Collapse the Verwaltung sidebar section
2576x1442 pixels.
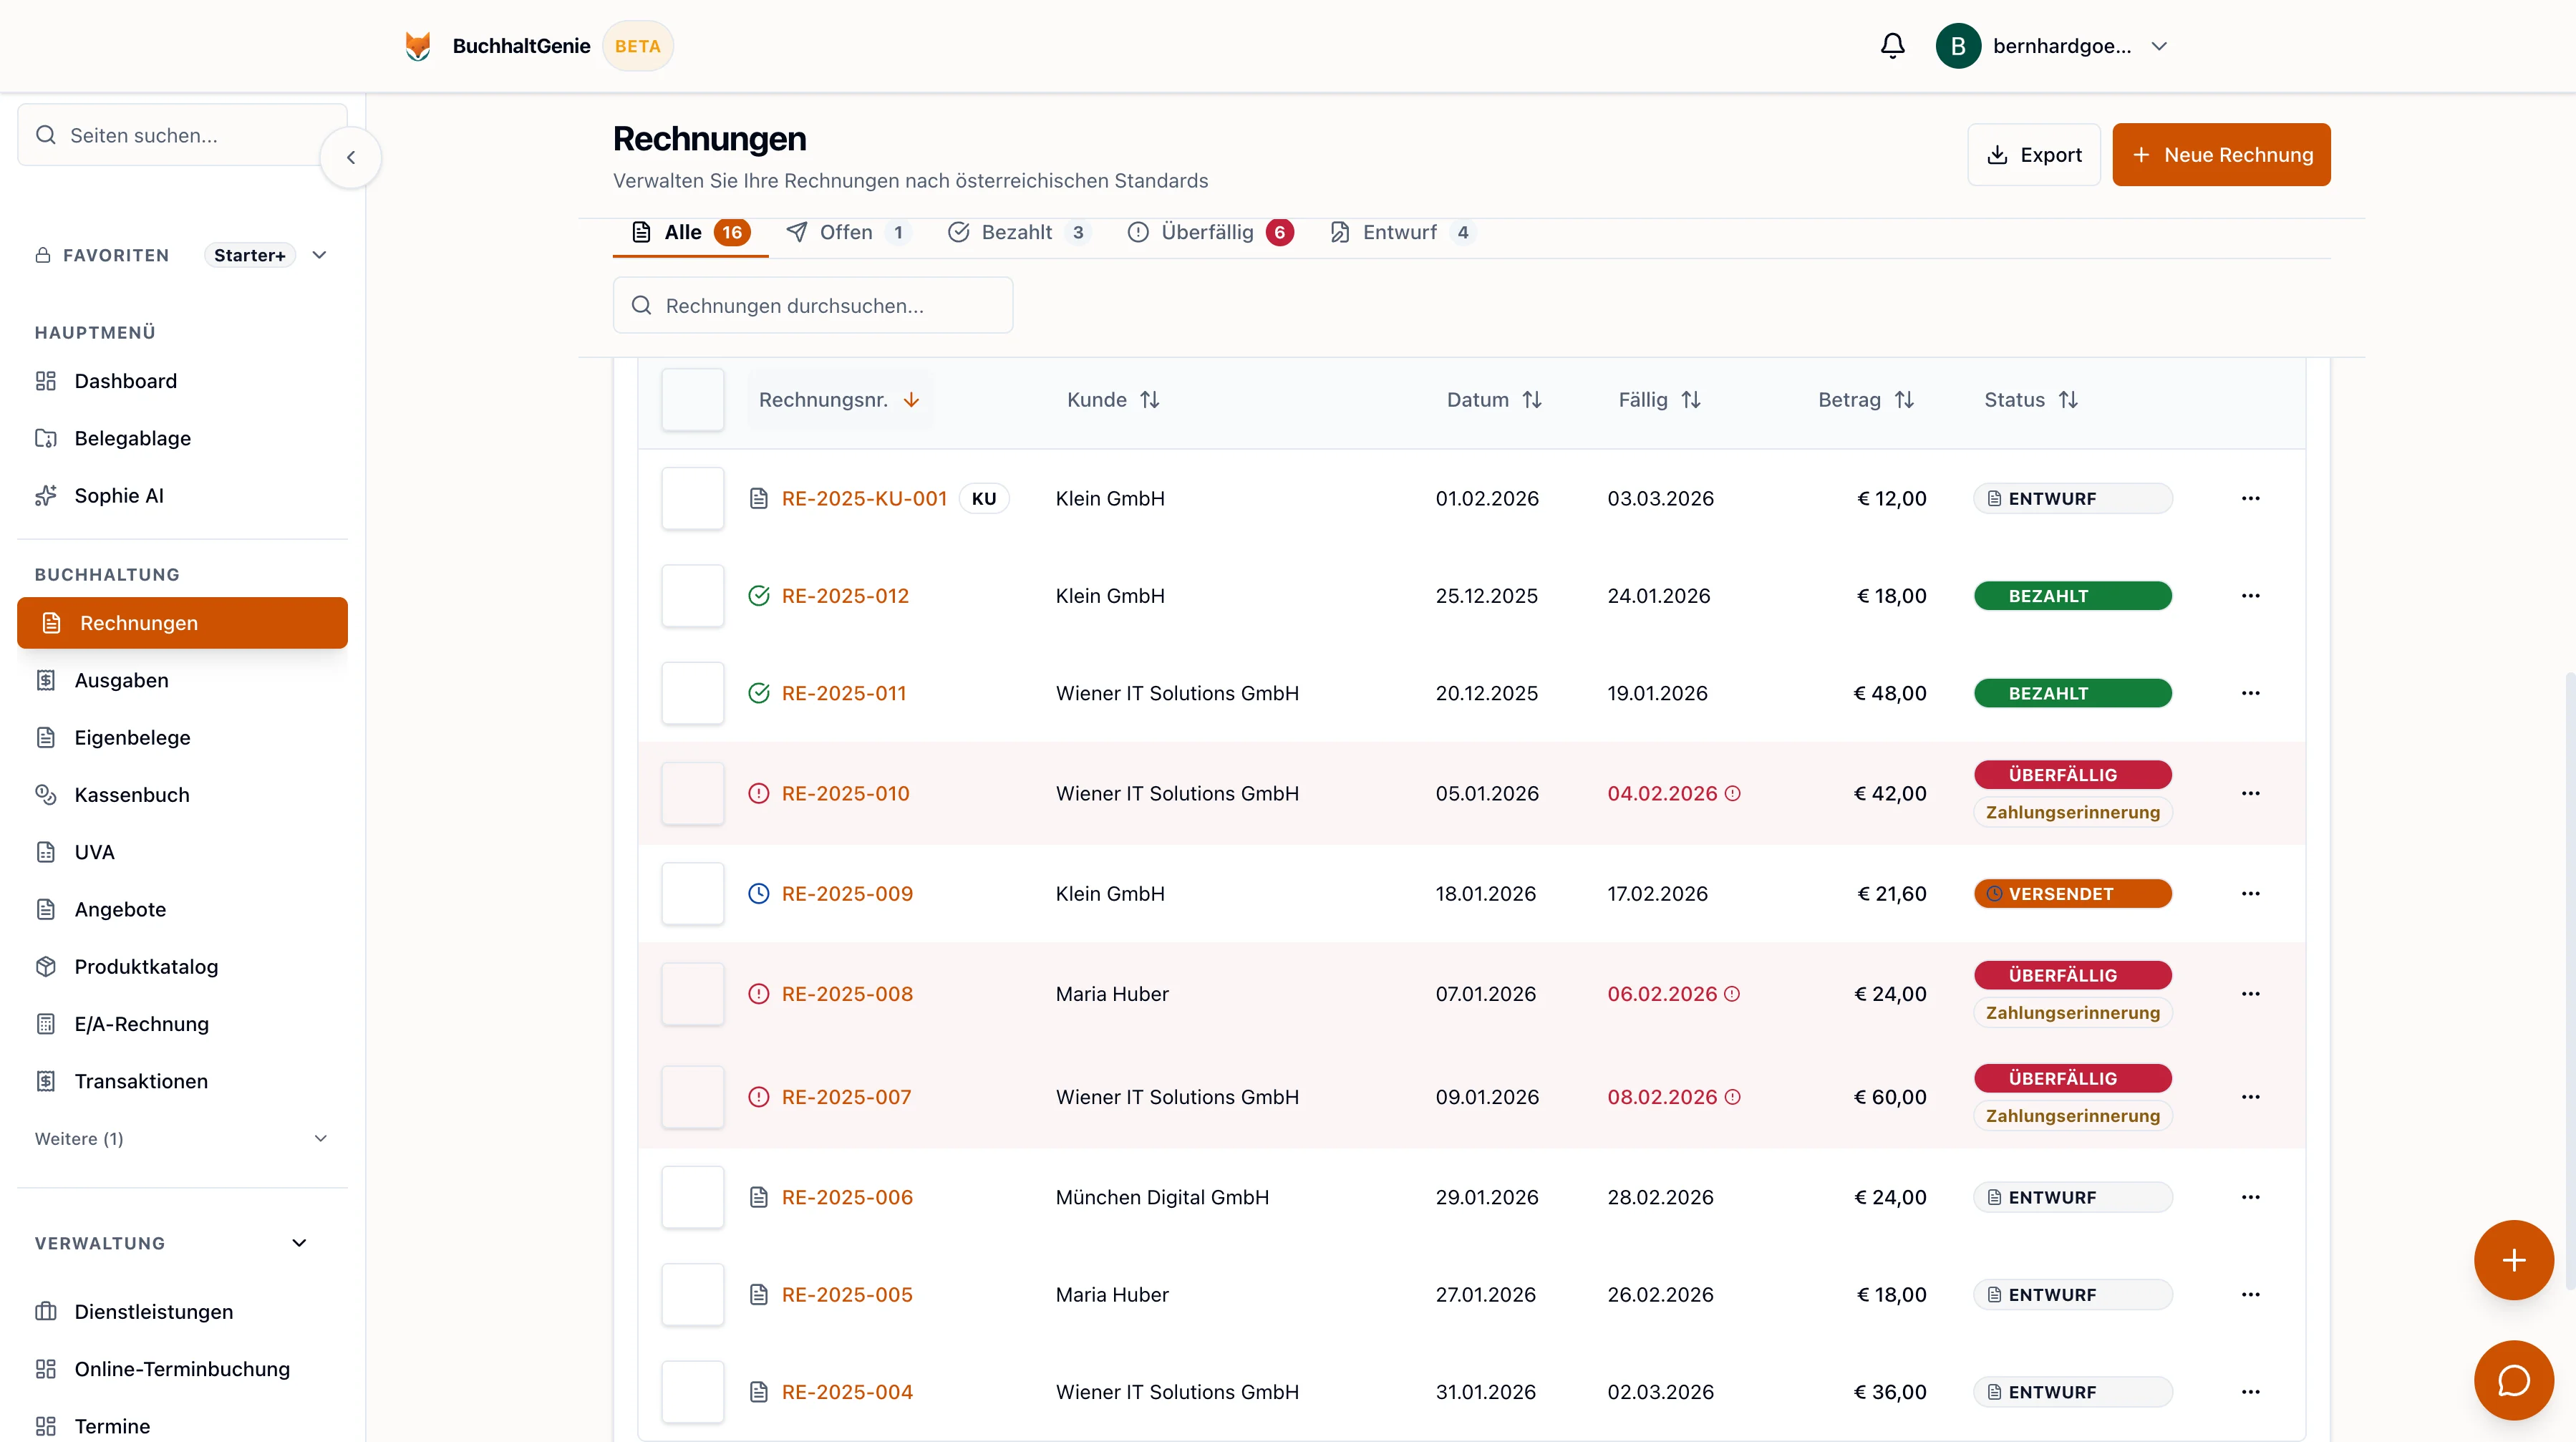click(298, 1243)
